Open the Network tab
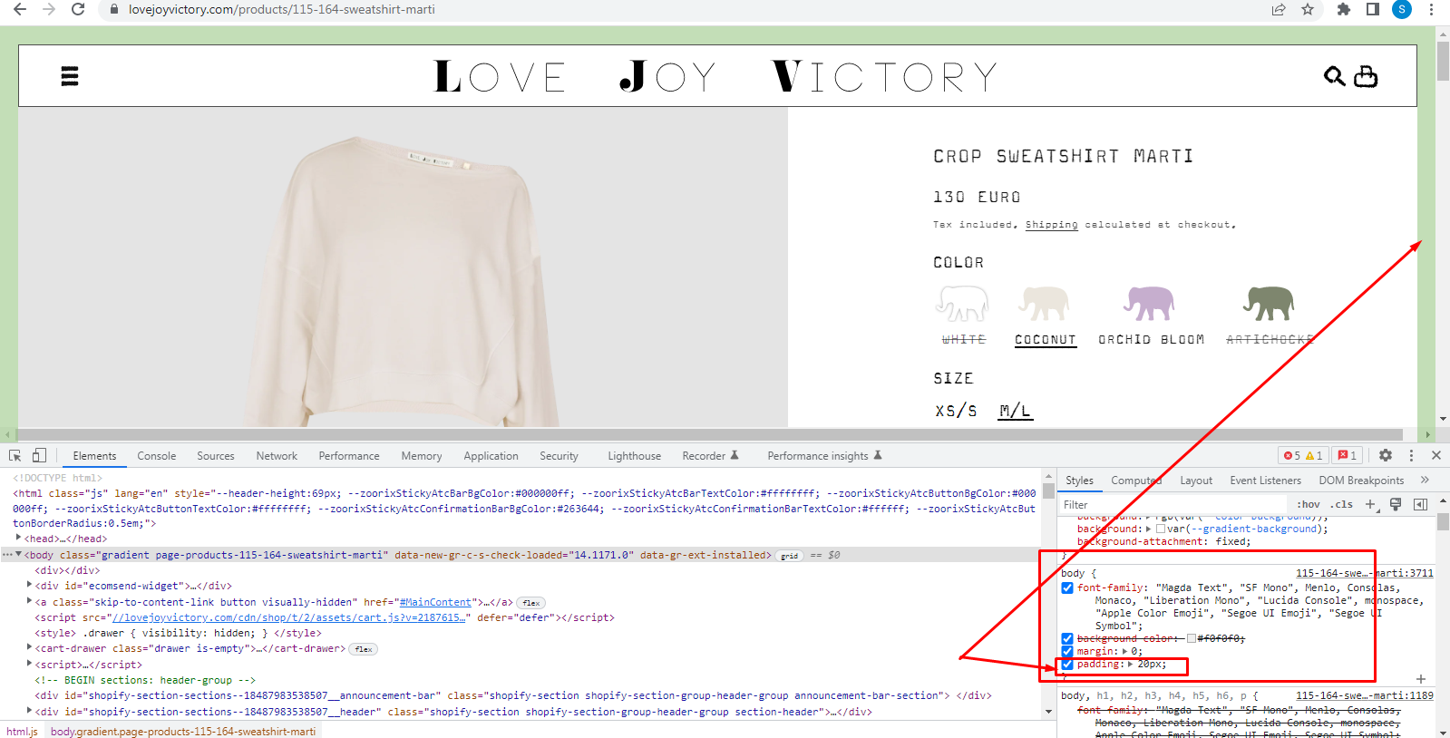1450x738 pixels. point(277,456)
